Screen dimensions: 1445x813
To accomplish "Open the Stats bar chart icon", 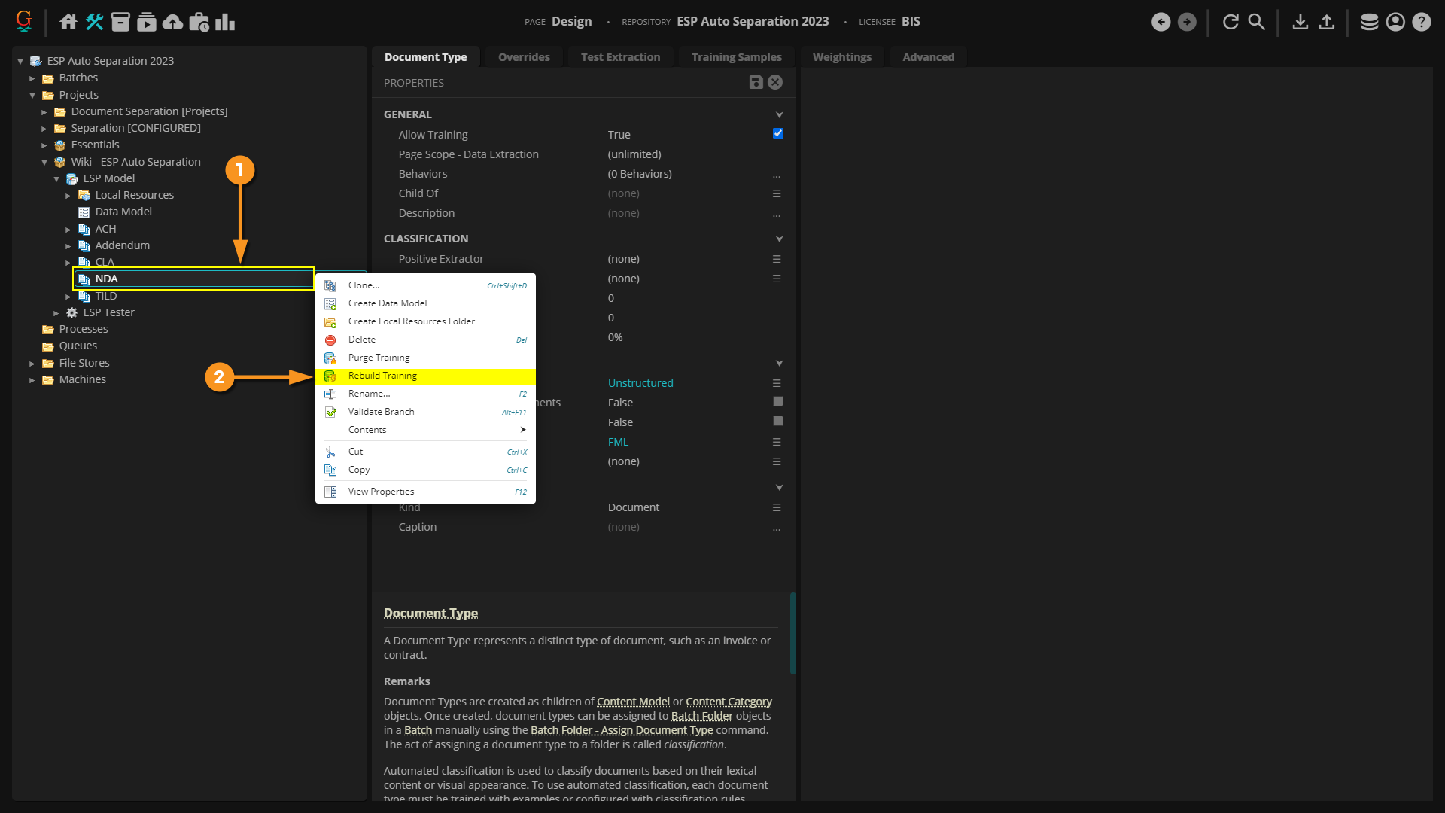I will tap(225, 22).
